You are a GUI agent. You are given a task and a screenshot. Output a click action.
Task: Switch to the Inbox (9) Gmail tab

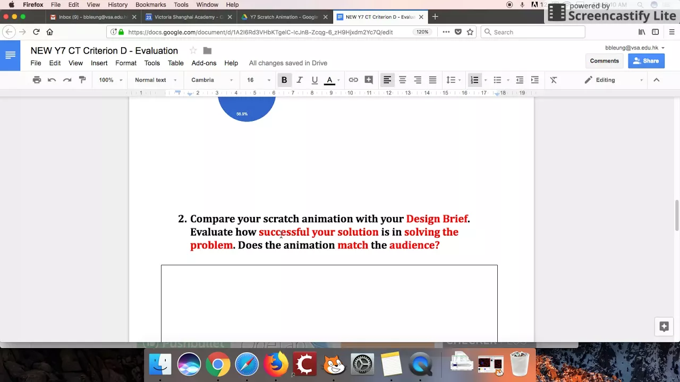tap(94, 17)
